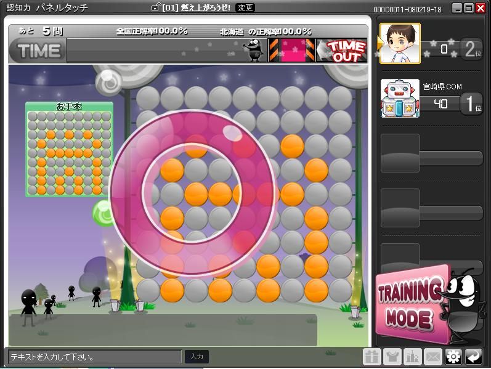Click the grey TIME label
This screenshot has height=369, width=491.
(38, 51)
